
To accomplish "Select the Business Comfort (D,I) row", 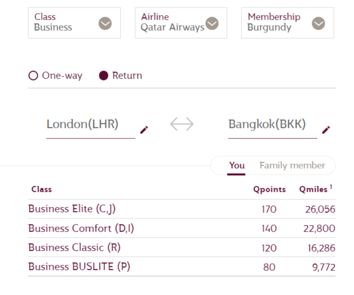I will click(182, 228).
